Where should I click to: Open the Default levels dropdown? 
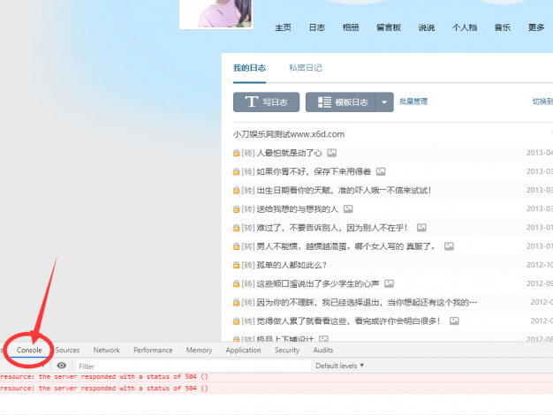339,366
